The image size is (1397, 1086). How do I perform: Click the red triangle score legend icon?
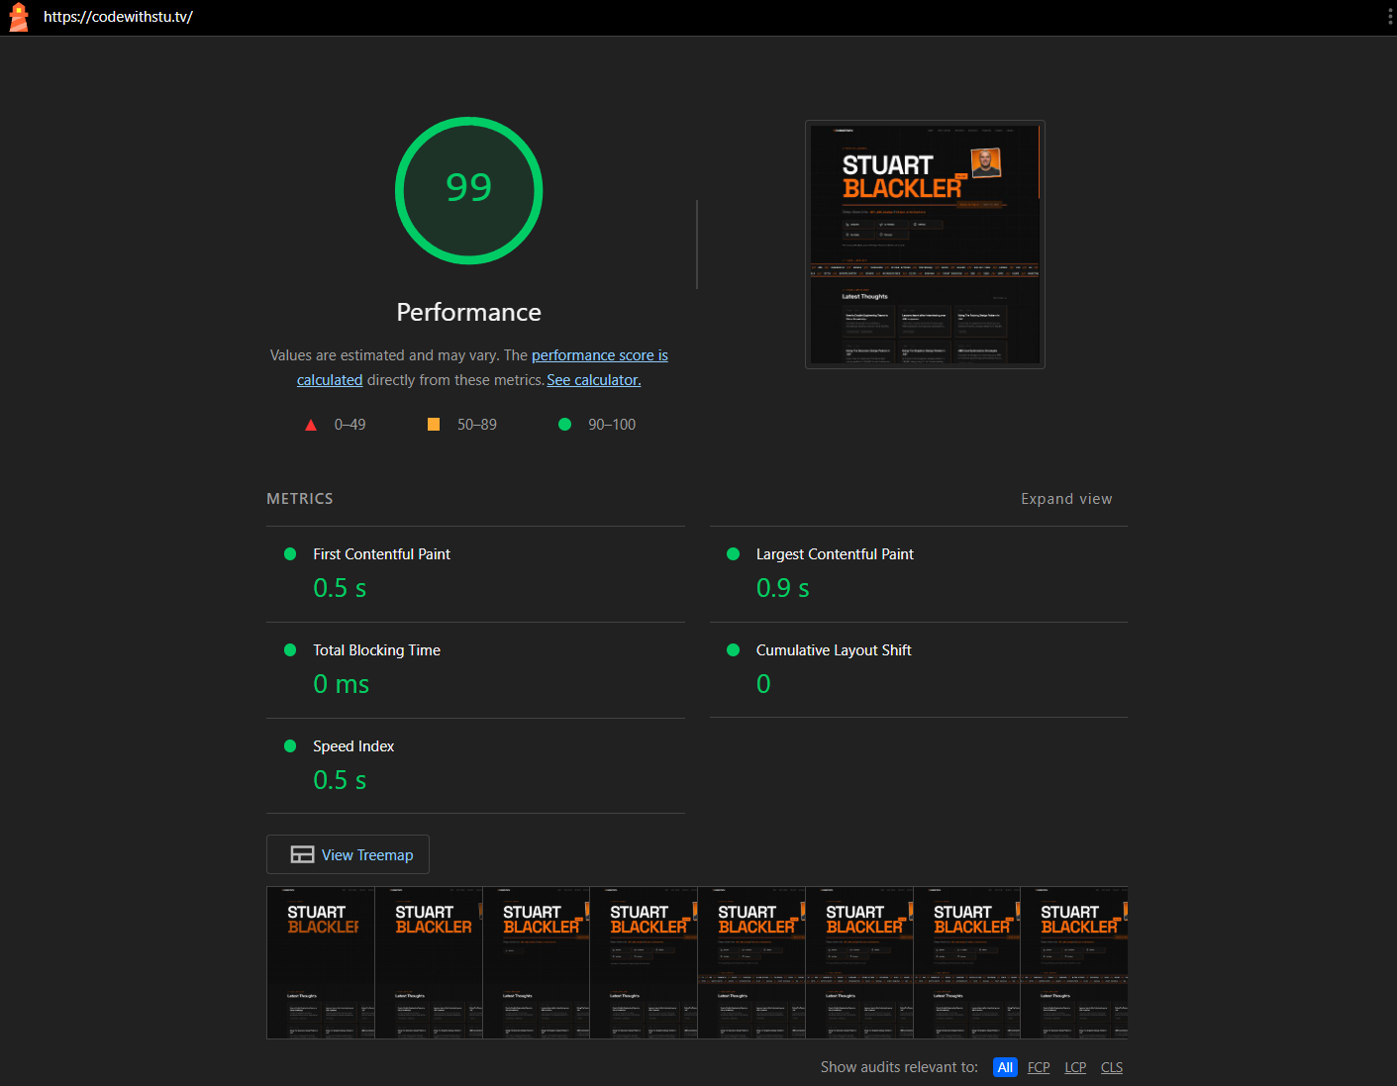pyautogui.click(x=311, y=424)
